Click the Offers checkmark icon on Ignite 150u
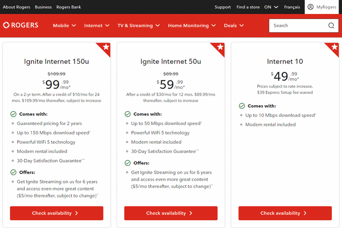 [x=13, y=172]
